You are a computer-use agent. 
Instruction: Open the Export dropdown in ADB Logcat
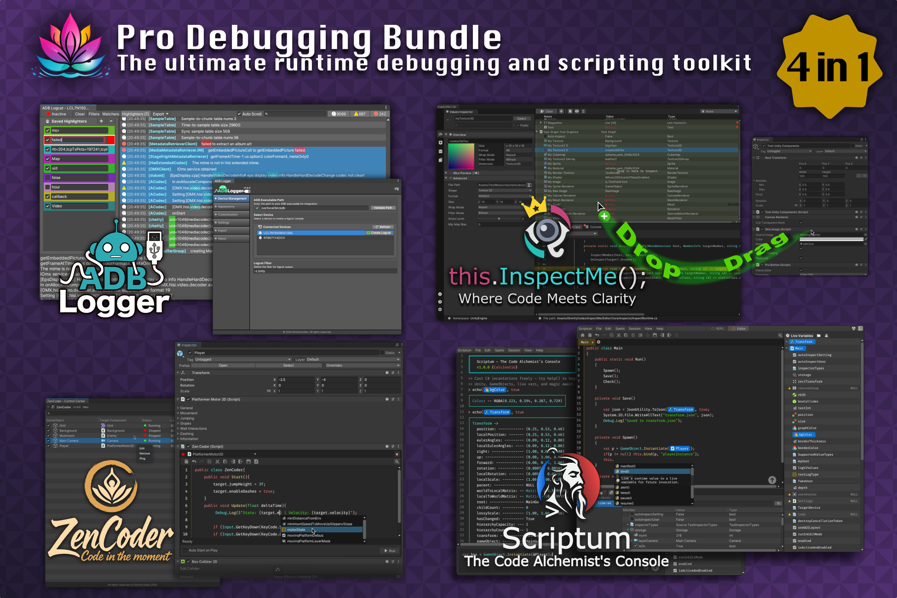click(161, 114)
